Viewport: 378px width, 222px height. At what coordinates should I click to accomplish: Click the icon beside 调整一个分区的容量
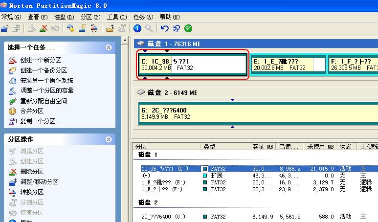(x=13, y=90)
